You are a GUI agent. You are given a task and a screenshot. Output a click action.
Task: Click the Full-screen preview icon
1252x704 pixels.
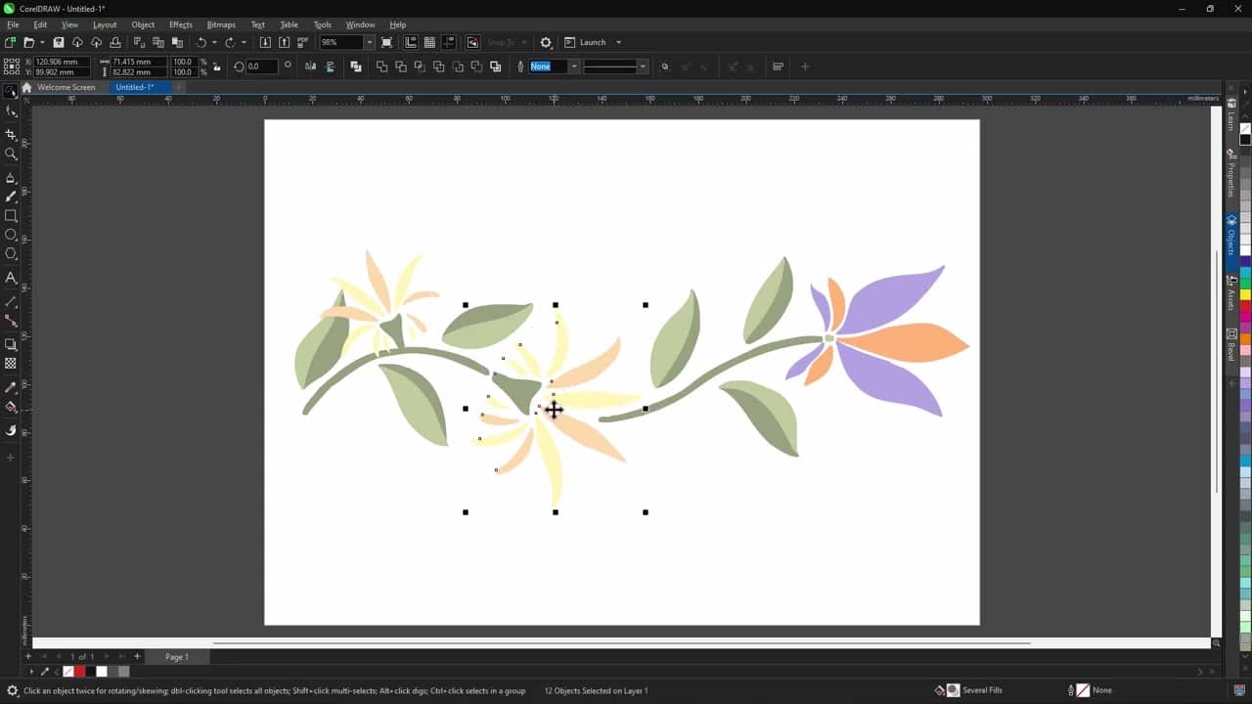387,42
